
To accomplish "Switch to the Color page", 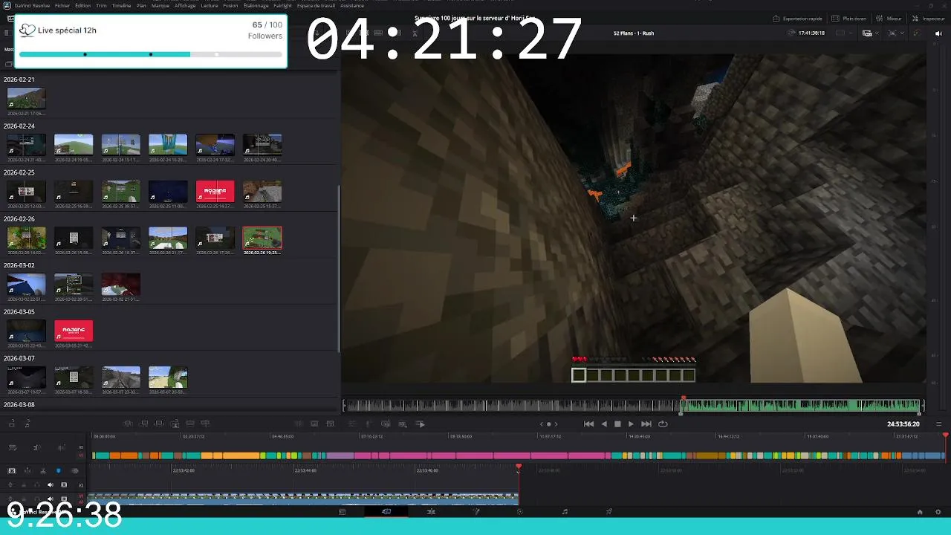I will coord(520,511).
